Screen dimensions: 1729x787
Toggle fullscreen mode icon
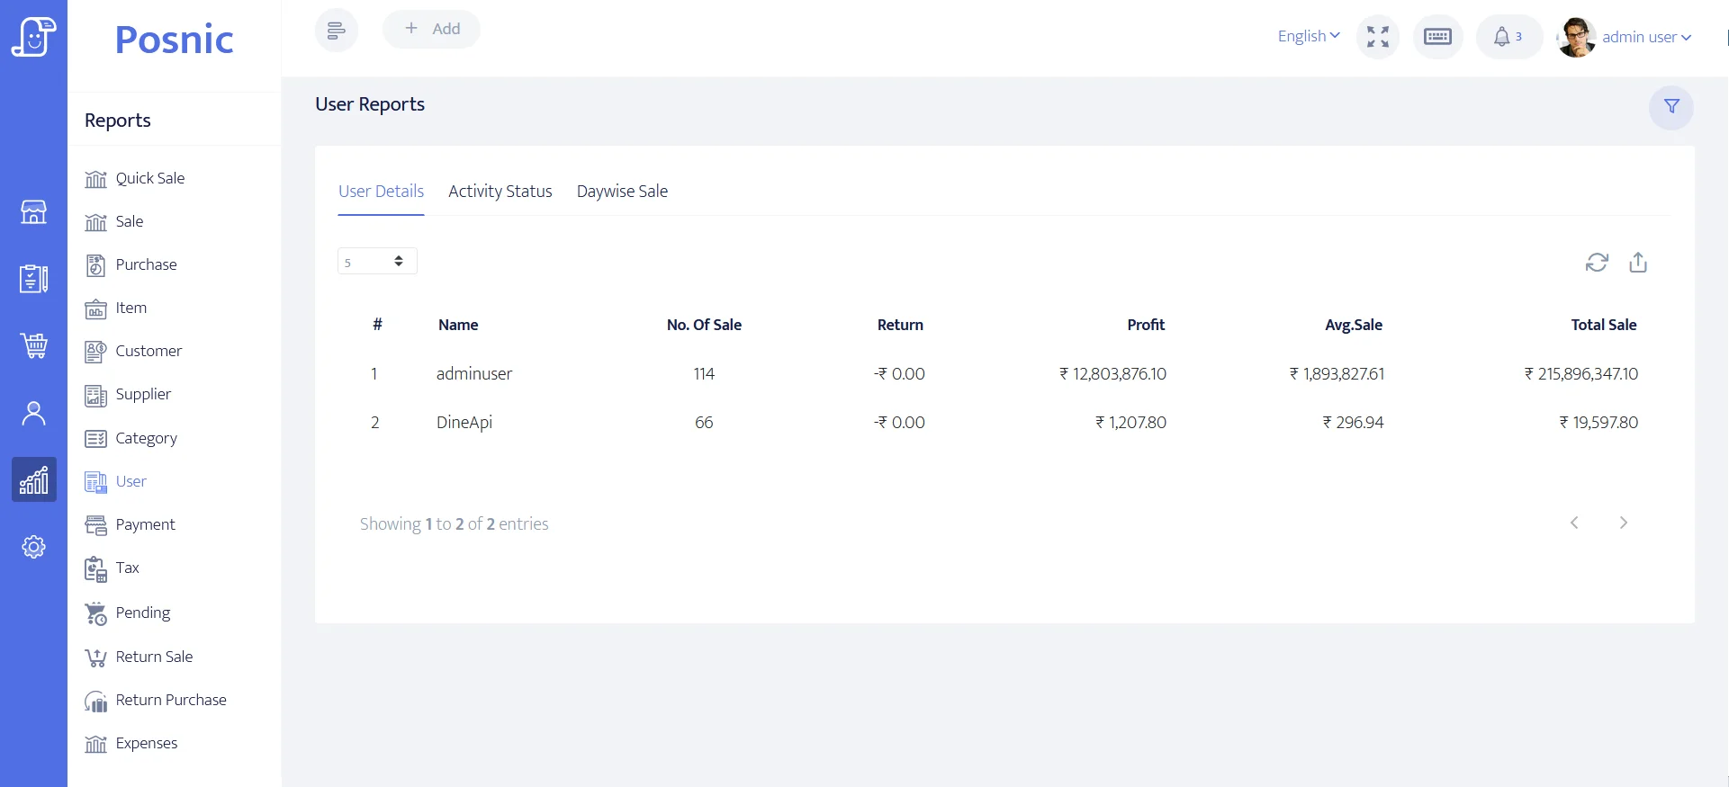1377,37
